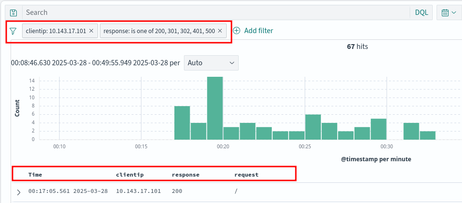This screenshot has width=462, height=203.
Task: Click the save query disk icon
Action: coord(14,12)
